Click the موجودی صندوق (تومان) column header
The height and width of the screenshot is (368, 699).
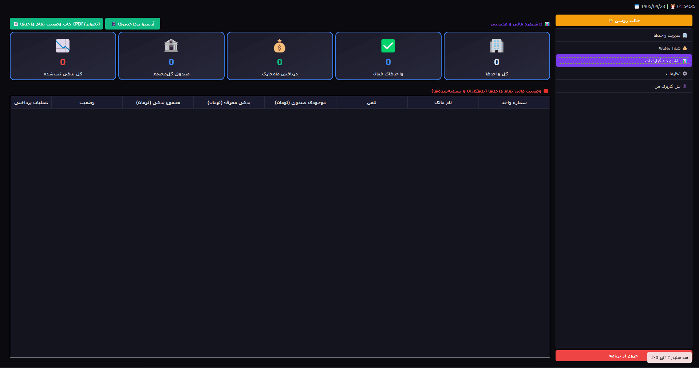click(300, 103)
